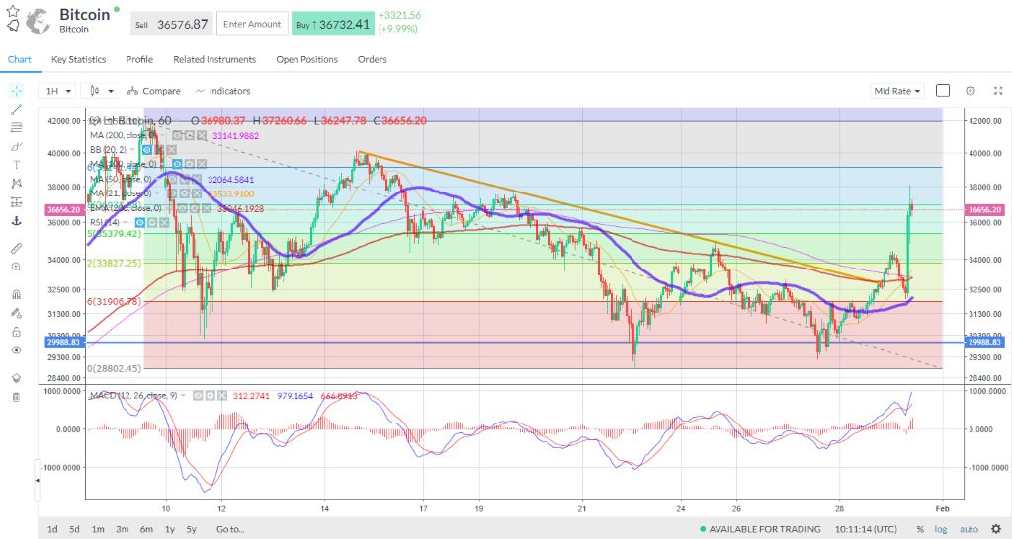Select the Fibonacci retracement lines tool
1012x539 pixels.
pyautogui.click(x=16, y=127)
